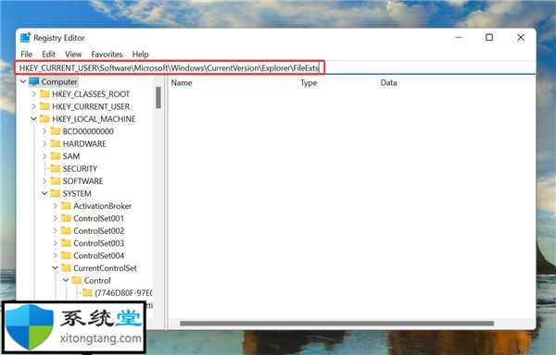Click the tree pane vertical scrollbar thumb

click(x=158, y=97)
